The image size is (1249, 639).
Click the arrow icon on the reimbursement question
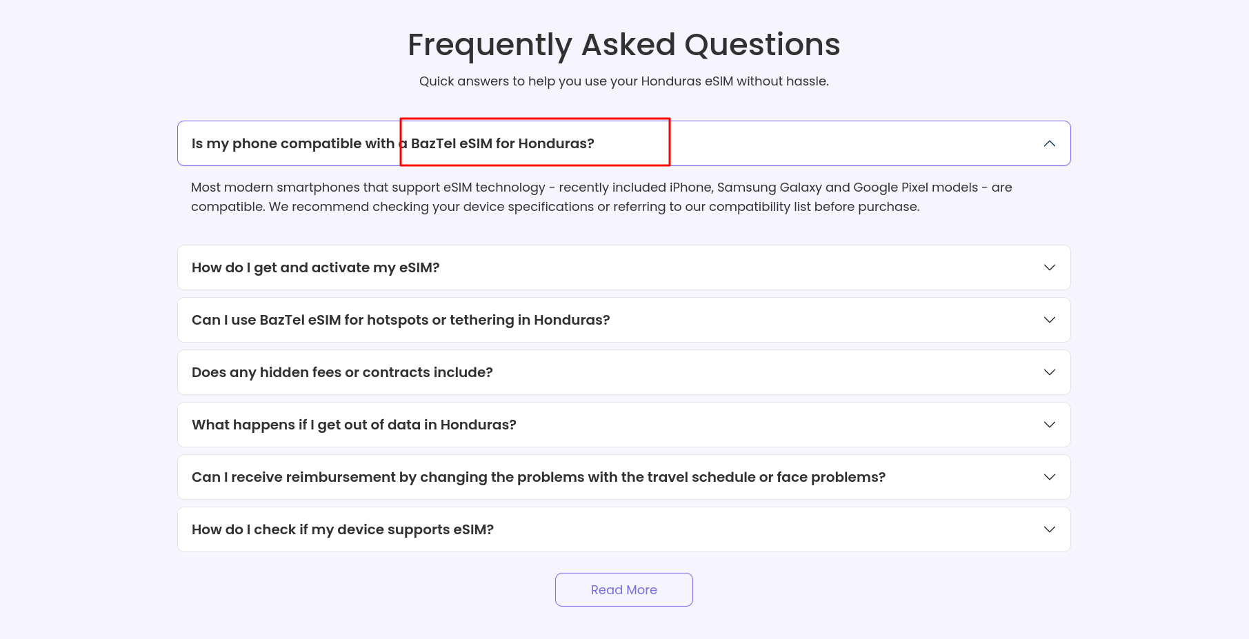(1049, 477)
